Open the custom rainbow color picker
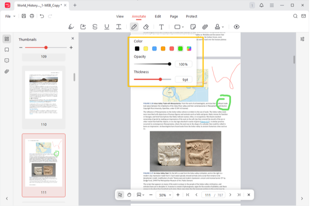 click(x=189, y=49)
